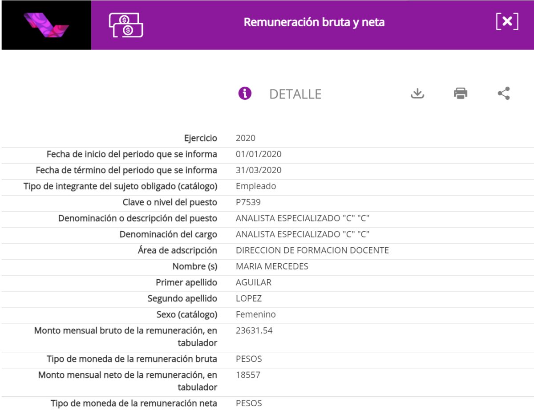Click the value Empleado
The image size is (534, 412).
tap(256, 186)
